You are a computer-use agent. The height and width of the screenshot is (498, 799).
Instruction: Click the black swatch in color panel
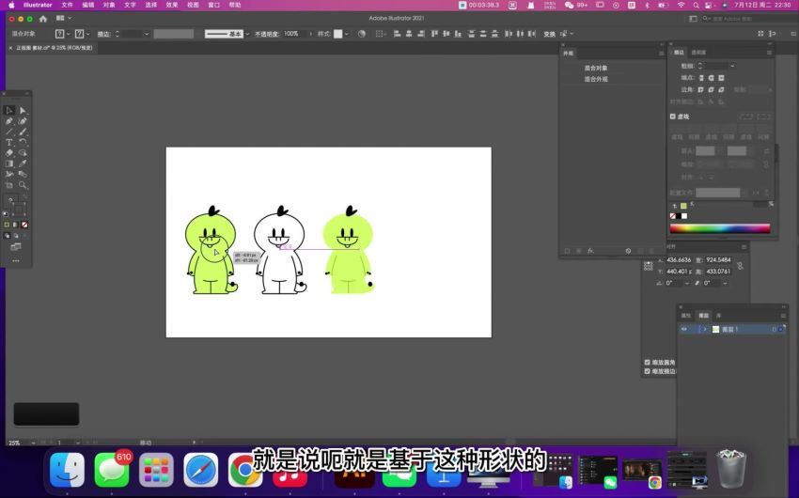tap(679, 216)
